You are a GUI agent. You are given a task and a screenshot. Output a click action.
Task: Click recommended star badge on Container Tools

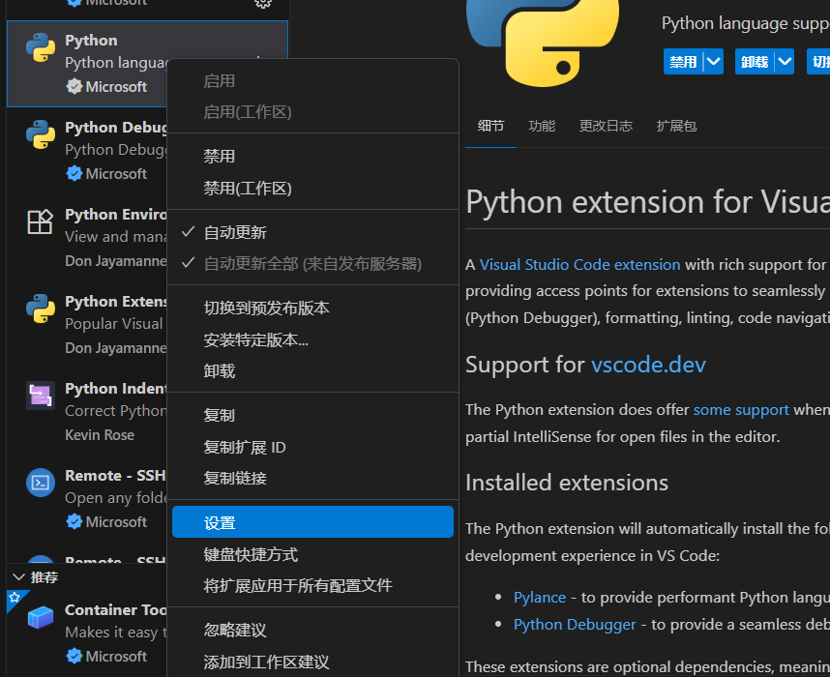(x=15, y=598)
